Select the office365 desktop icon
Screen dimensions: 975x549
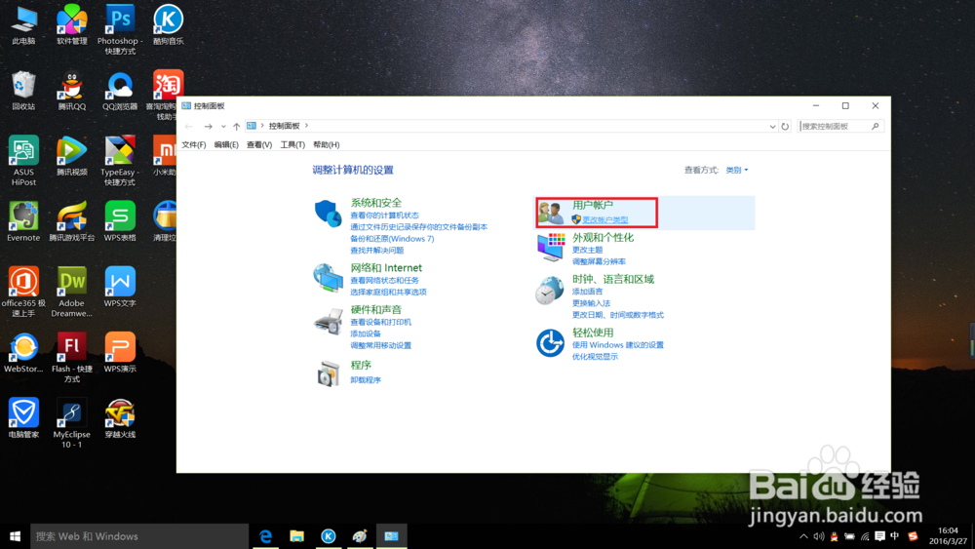click(x=23, y=282)
